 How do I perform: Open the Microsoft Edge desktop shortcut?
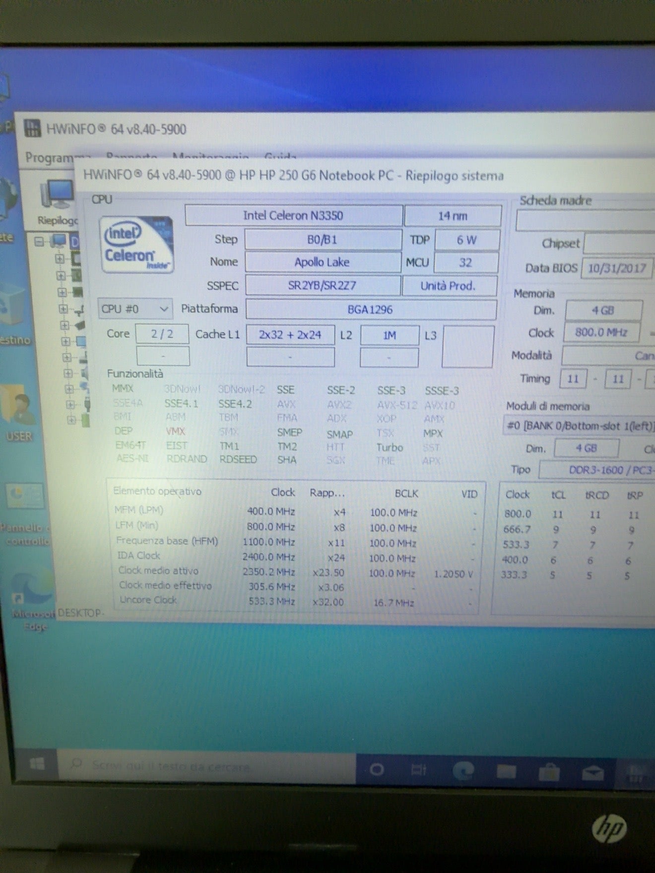[x=33, y=601]
